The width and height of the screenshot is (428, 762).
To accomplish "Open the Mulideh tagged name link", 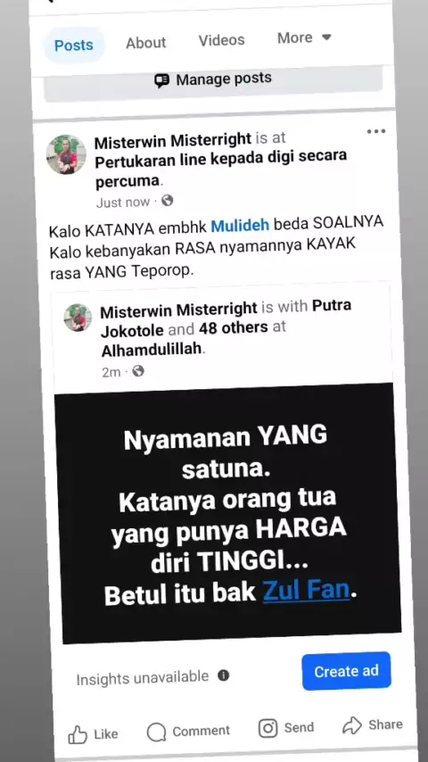I will pyautogui.click(x=240, y=226).
